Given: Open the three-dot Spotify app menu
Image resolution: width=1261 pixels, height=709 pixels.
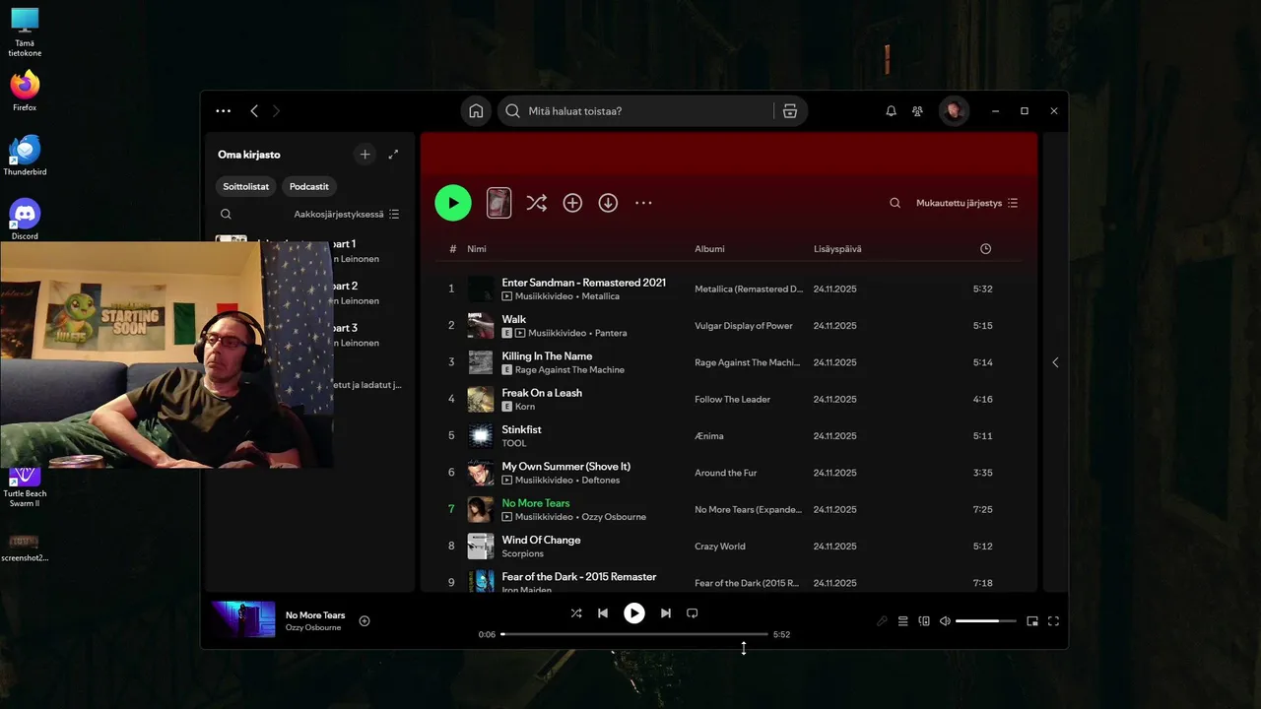Looking at the screenshot, I should [x=224, y=111].
